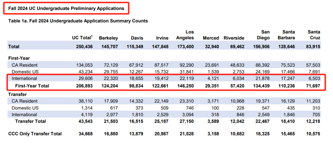
Task: Click Los Angeles total value 173,400
Action: pyautogui.click(x=185, y=47)
